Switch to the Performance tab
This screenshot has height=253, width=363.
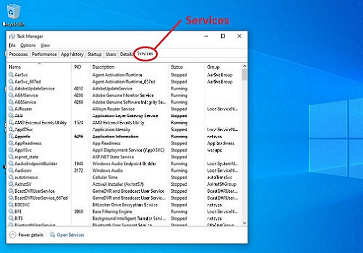click(44, 54)
